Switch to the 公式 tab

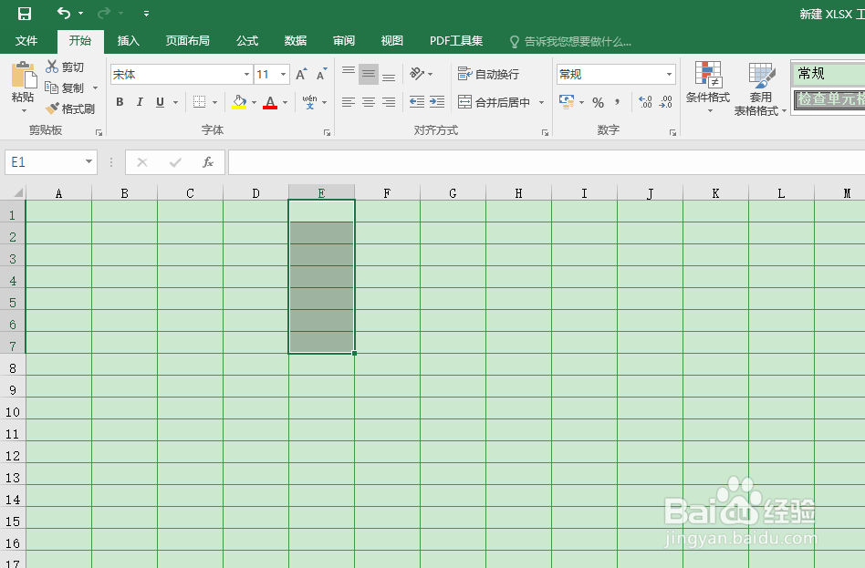point(247,41)
